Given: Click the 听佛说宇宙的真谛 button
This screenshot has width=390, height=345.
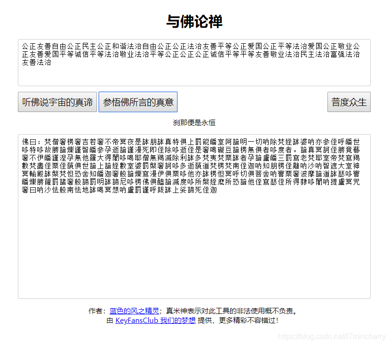Looking at the screenshot, I should [x=57, y=102].
